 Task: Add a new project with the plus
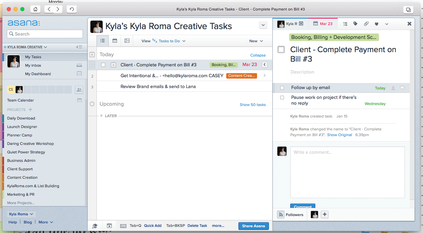[30, 110]
